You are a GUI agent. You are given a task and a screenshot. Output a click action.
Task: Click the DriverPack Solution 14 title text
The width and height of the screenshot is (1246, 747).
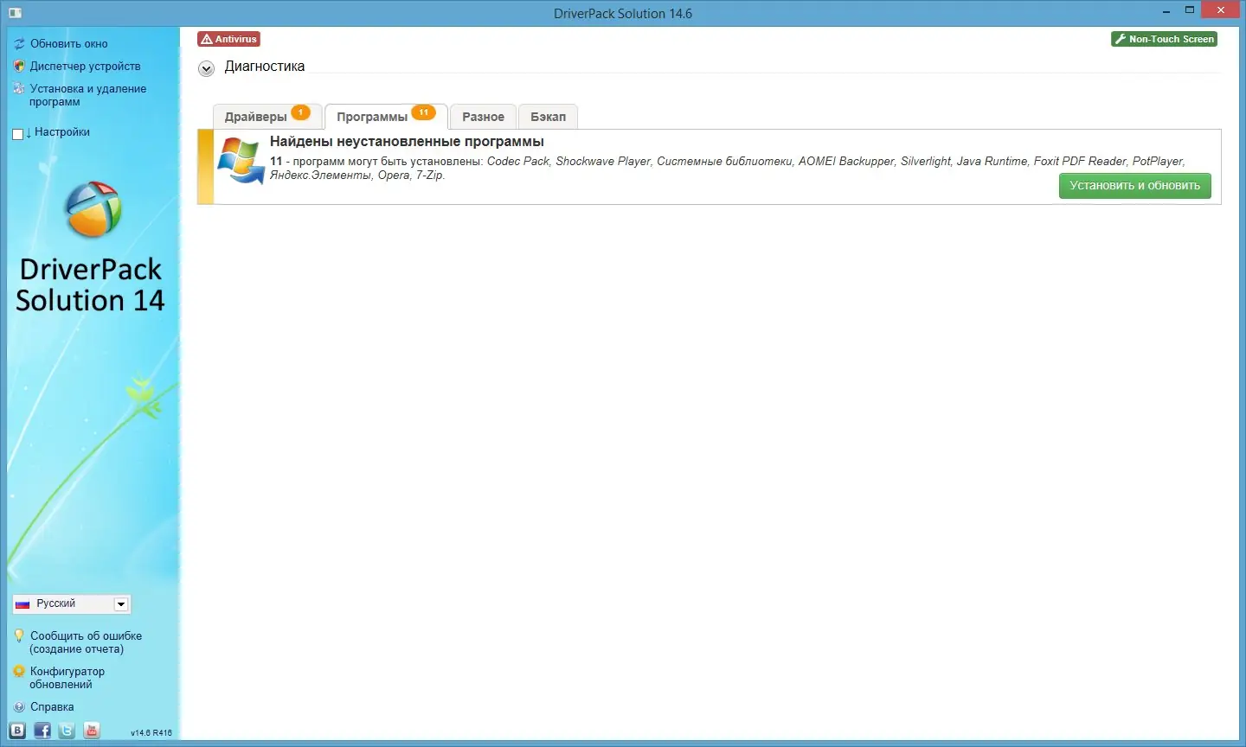point(90,284)
